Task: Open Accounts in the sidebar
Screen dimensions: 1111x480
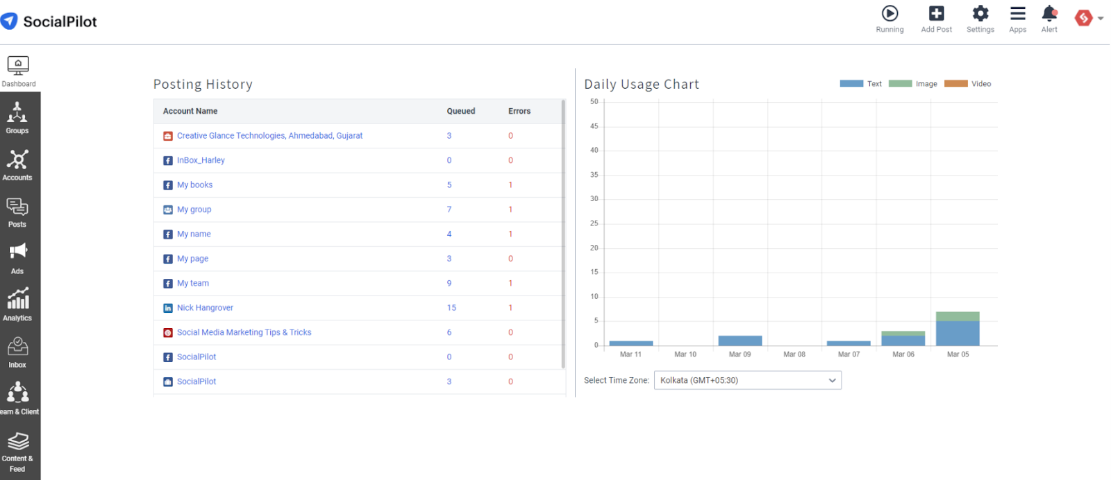Action: click(17, 165)
